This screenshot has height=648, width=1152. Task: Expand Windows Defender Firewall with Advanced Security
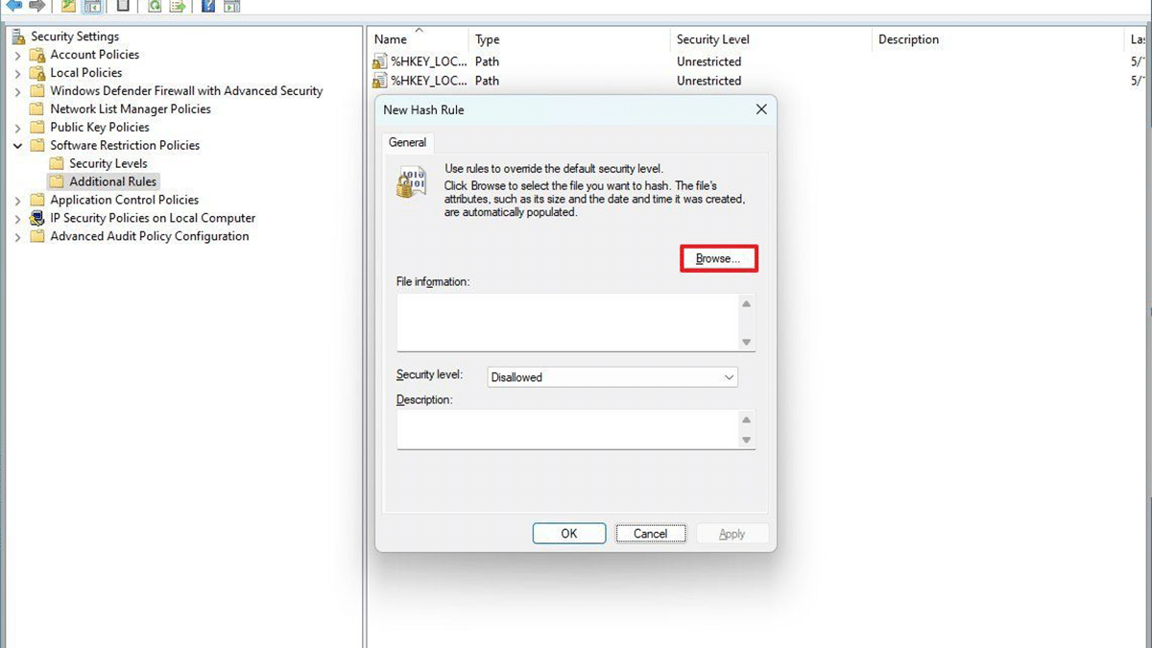(17, 92)
